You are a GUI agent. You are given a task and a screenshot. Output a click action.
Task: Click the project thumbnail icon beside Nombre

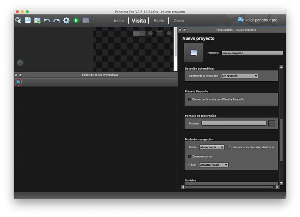pos(194,53)
